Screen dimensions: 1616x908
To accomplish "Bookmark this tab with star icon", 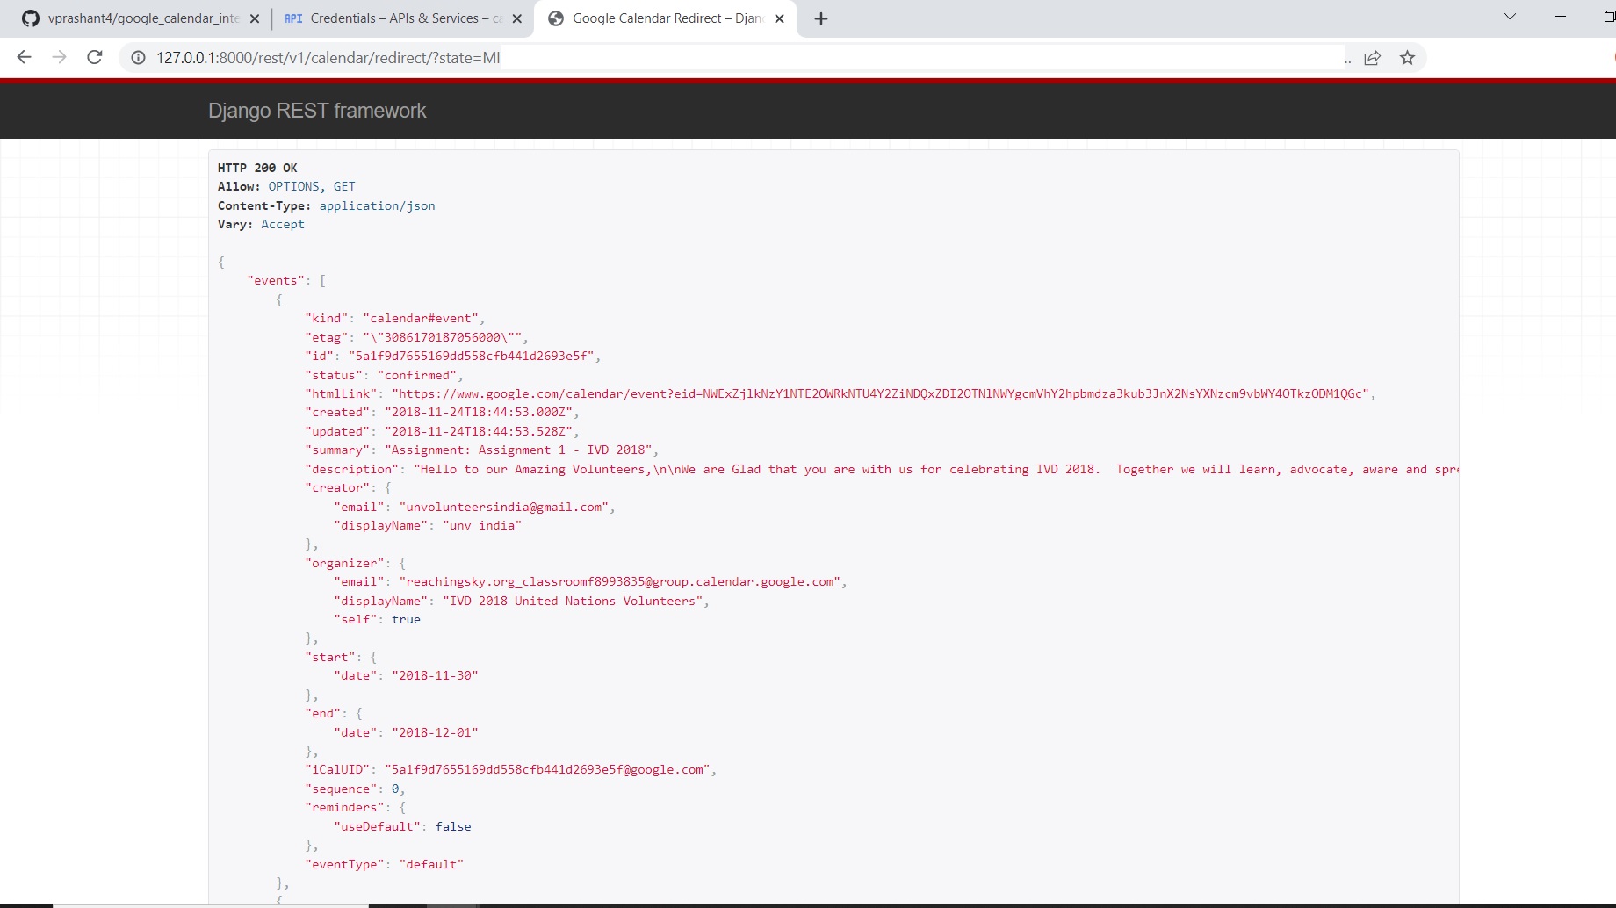I will click(1408, 58).
